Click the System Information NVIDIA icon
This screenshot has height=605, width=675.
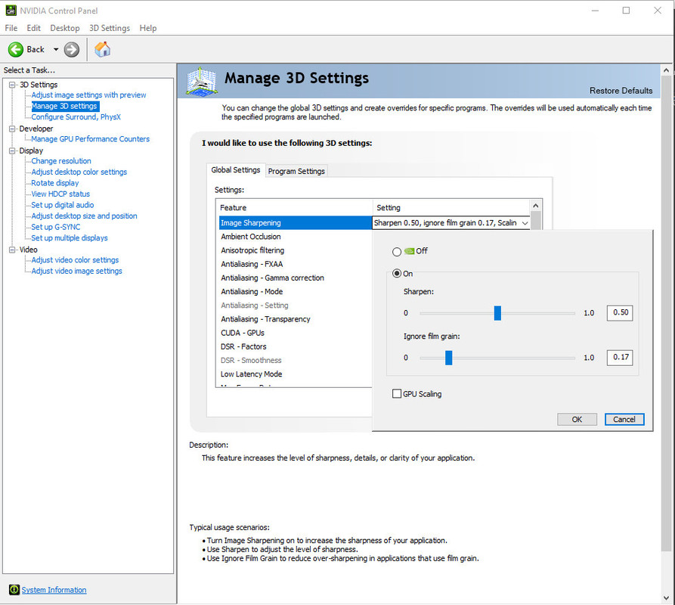pyautogui.click(x=14, y=590)
